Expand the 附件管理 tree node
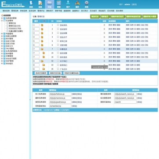The image size is (159, 159). 2,54
